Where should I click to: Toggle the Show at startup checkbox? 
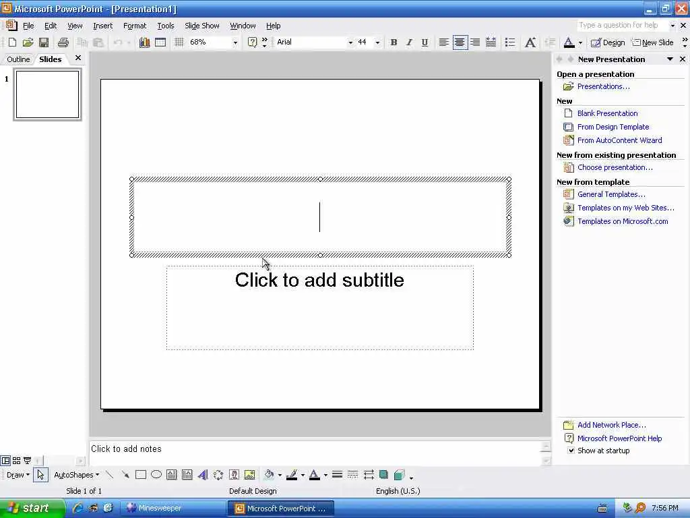click(x=571, y=450)
